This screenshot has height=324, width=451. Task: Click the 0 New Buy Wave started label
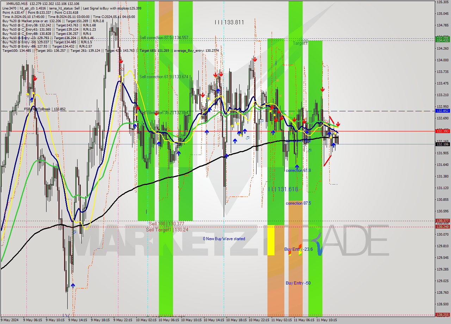pyautogui.click(x=224, y=238)
